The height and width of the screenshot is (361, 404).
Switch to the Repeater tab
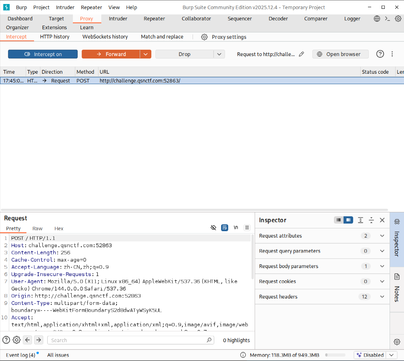point(154,18)
